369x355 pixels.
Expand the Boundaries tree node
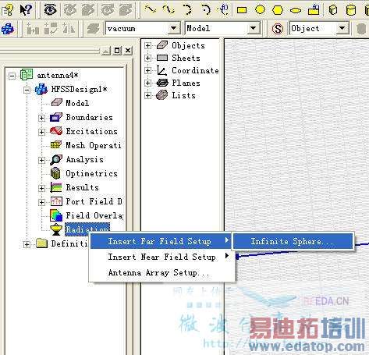tap(41, 118)
